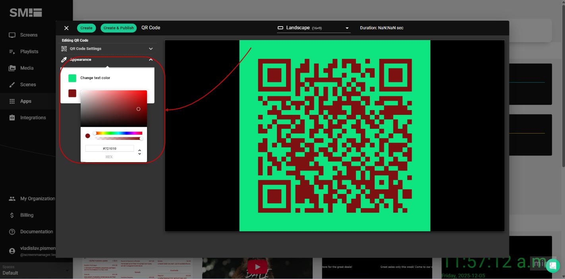Select the QR Code Settings icon
Screen dimensions: 565x279
pyautogui.click(x=64, y=48)
